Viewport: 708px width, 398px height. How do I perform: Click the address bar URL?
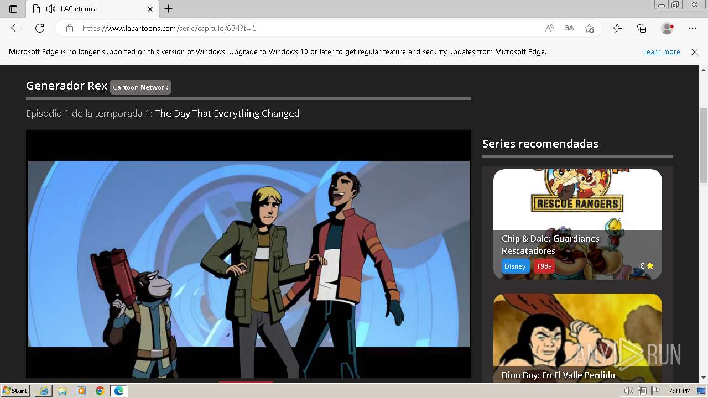click(x=169, y=28)
